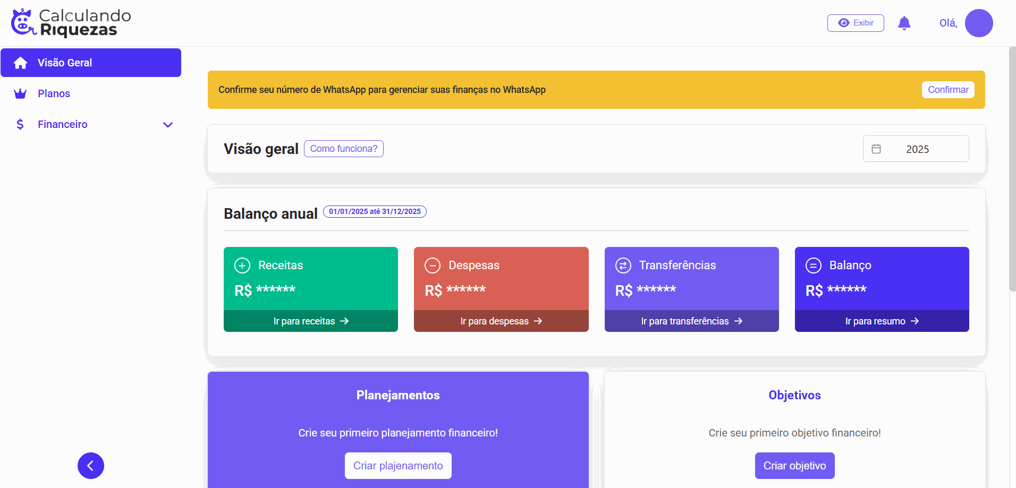Viewport: 1016px width, 488px height.
Task: Open the Como funciona? help link
Action: point(344,149)
